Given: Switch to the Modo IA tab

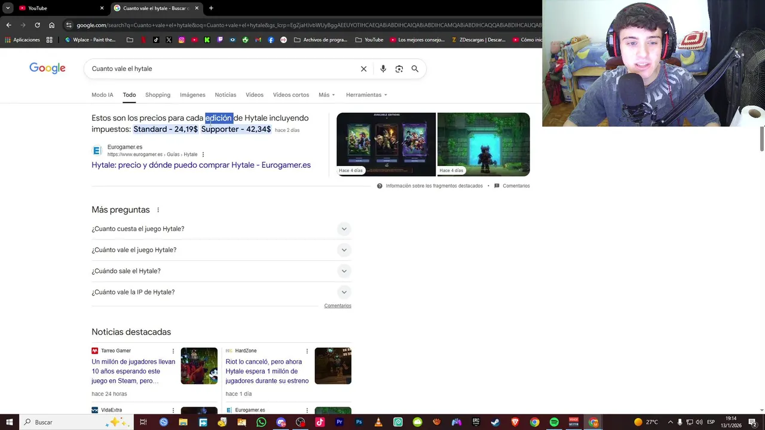Looking at the screenshot, I should pos(102,95).
